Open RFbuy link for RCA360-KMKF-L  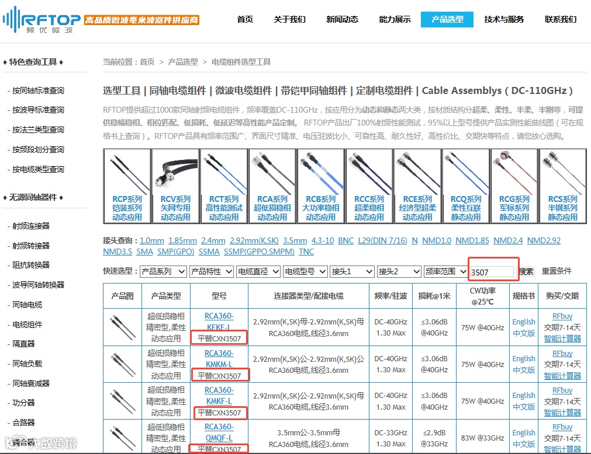[x=562, y=390]
